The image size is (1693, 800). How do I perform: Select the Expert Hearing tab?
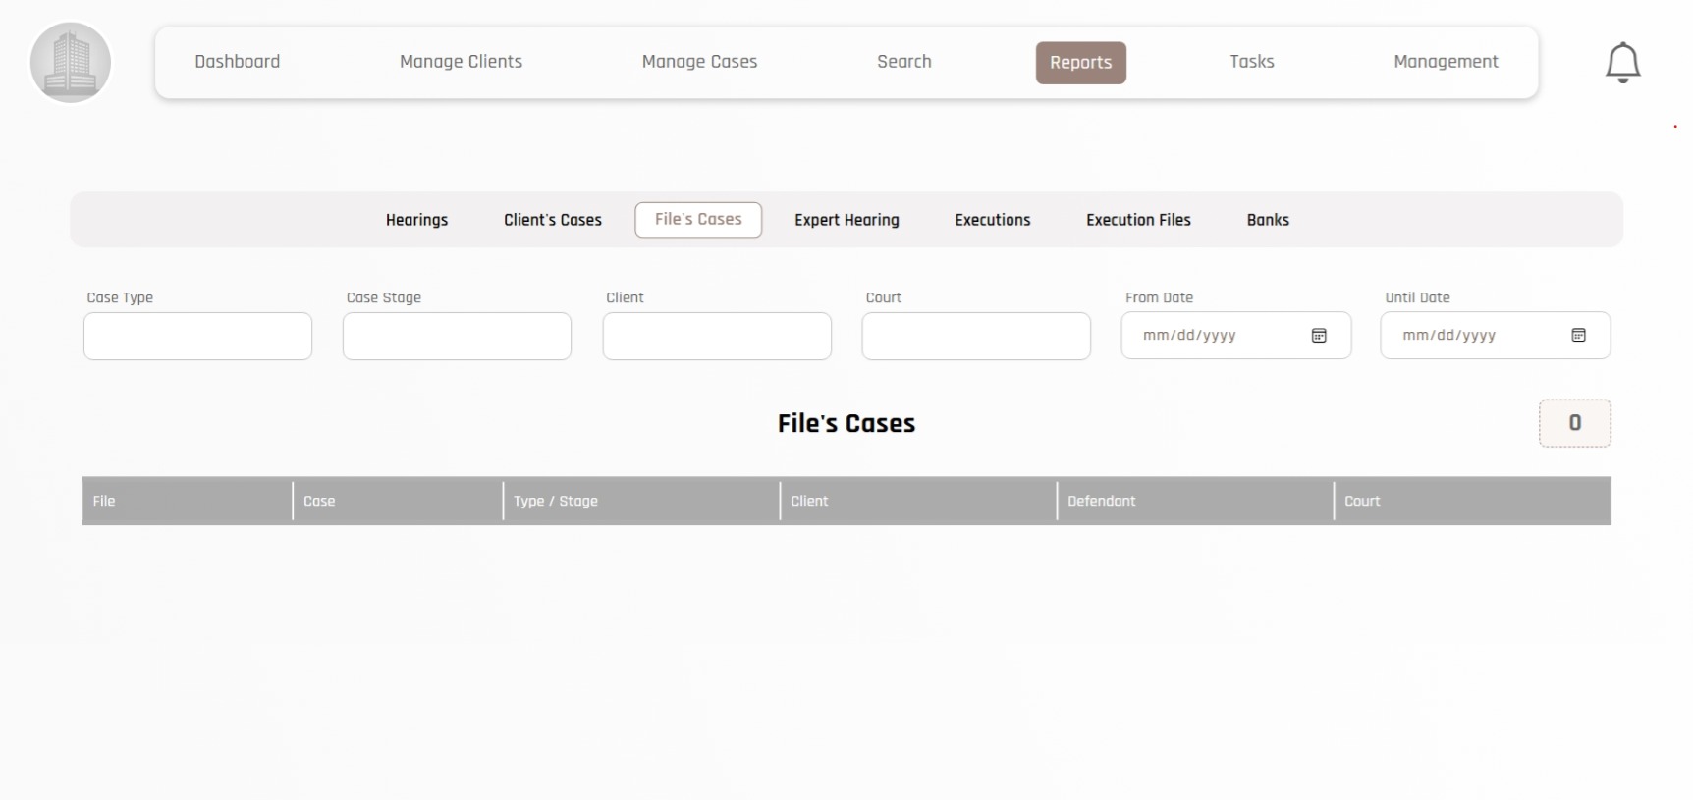coord(846,220)
